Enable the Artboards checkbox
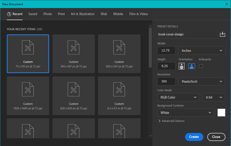Viewport: 231px width, 146px height. (201, 66)
